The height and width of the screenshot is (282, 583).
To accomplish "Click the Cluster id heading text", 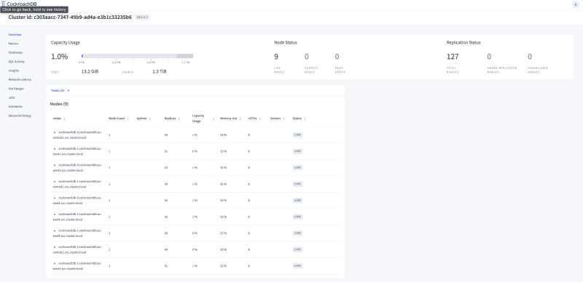I will (70, 17).
